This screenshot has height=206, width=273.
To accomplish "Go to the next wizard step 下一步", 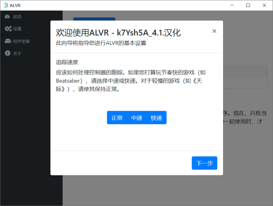I will pyautogui.click(x=204, y=163).
